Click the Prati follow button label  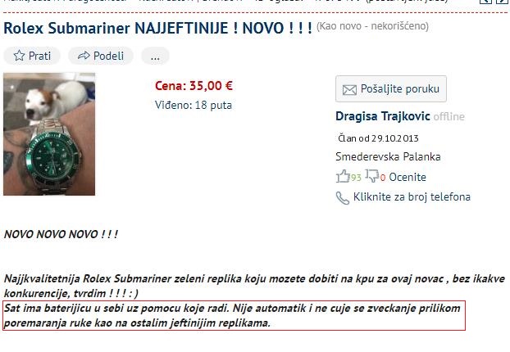(39, 56)
